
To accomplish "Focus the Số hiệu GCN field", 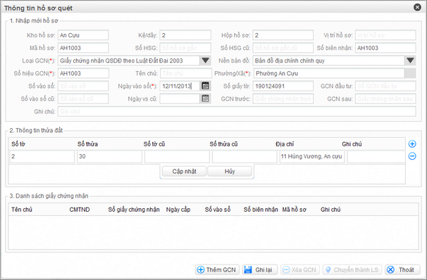I will tap(83, 73).
